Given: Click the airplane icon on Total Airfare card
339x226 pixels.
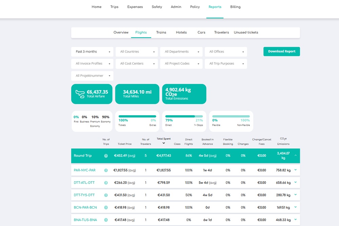Looking at the screenshot, I should [80, 94].
